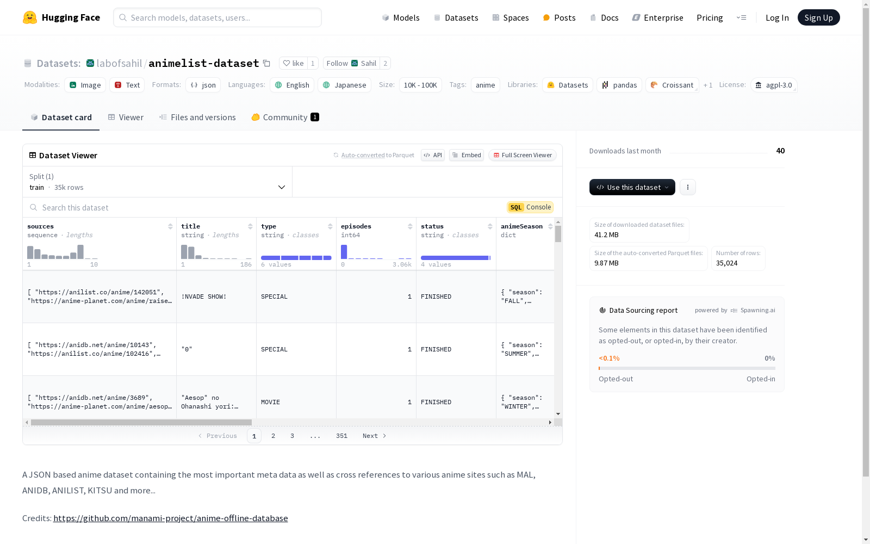This screenshot has height=544, width=870.
Task: Open Spaces in top navigation
Action: coord(511,17)
